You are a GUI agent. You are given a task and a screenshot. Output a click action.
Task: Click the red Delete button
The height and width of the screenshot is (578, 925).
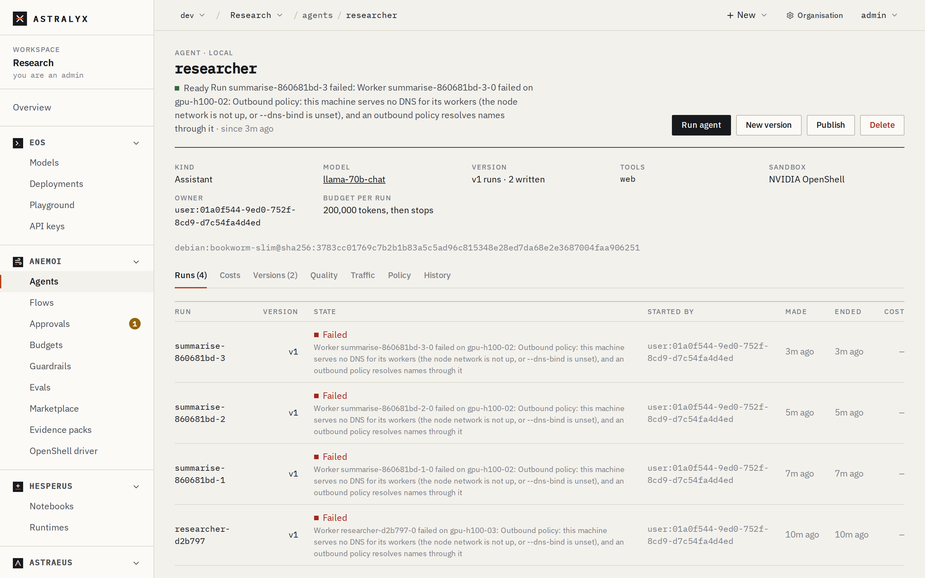click(x=882, y=125)
